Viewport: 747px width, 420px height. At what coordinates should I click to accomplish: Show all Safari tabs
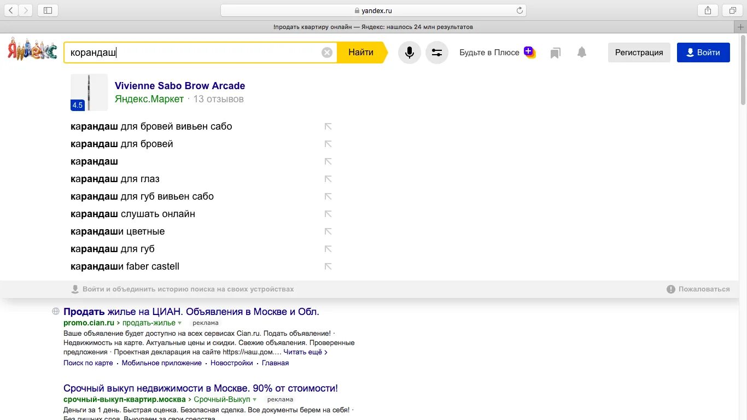(x=733, y=10)
